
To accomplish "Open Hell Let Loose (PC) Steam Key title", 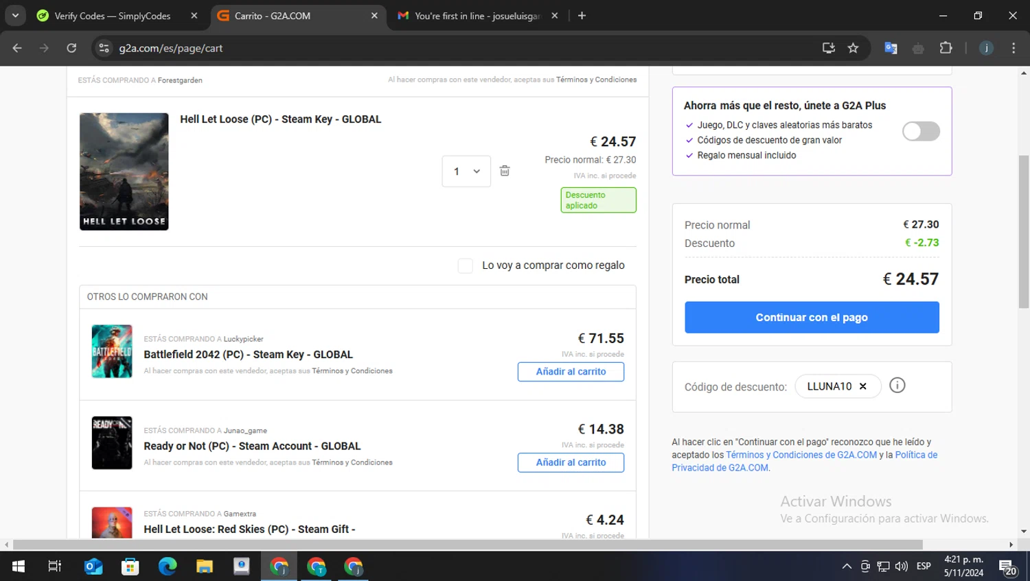I will pos(280,119).
